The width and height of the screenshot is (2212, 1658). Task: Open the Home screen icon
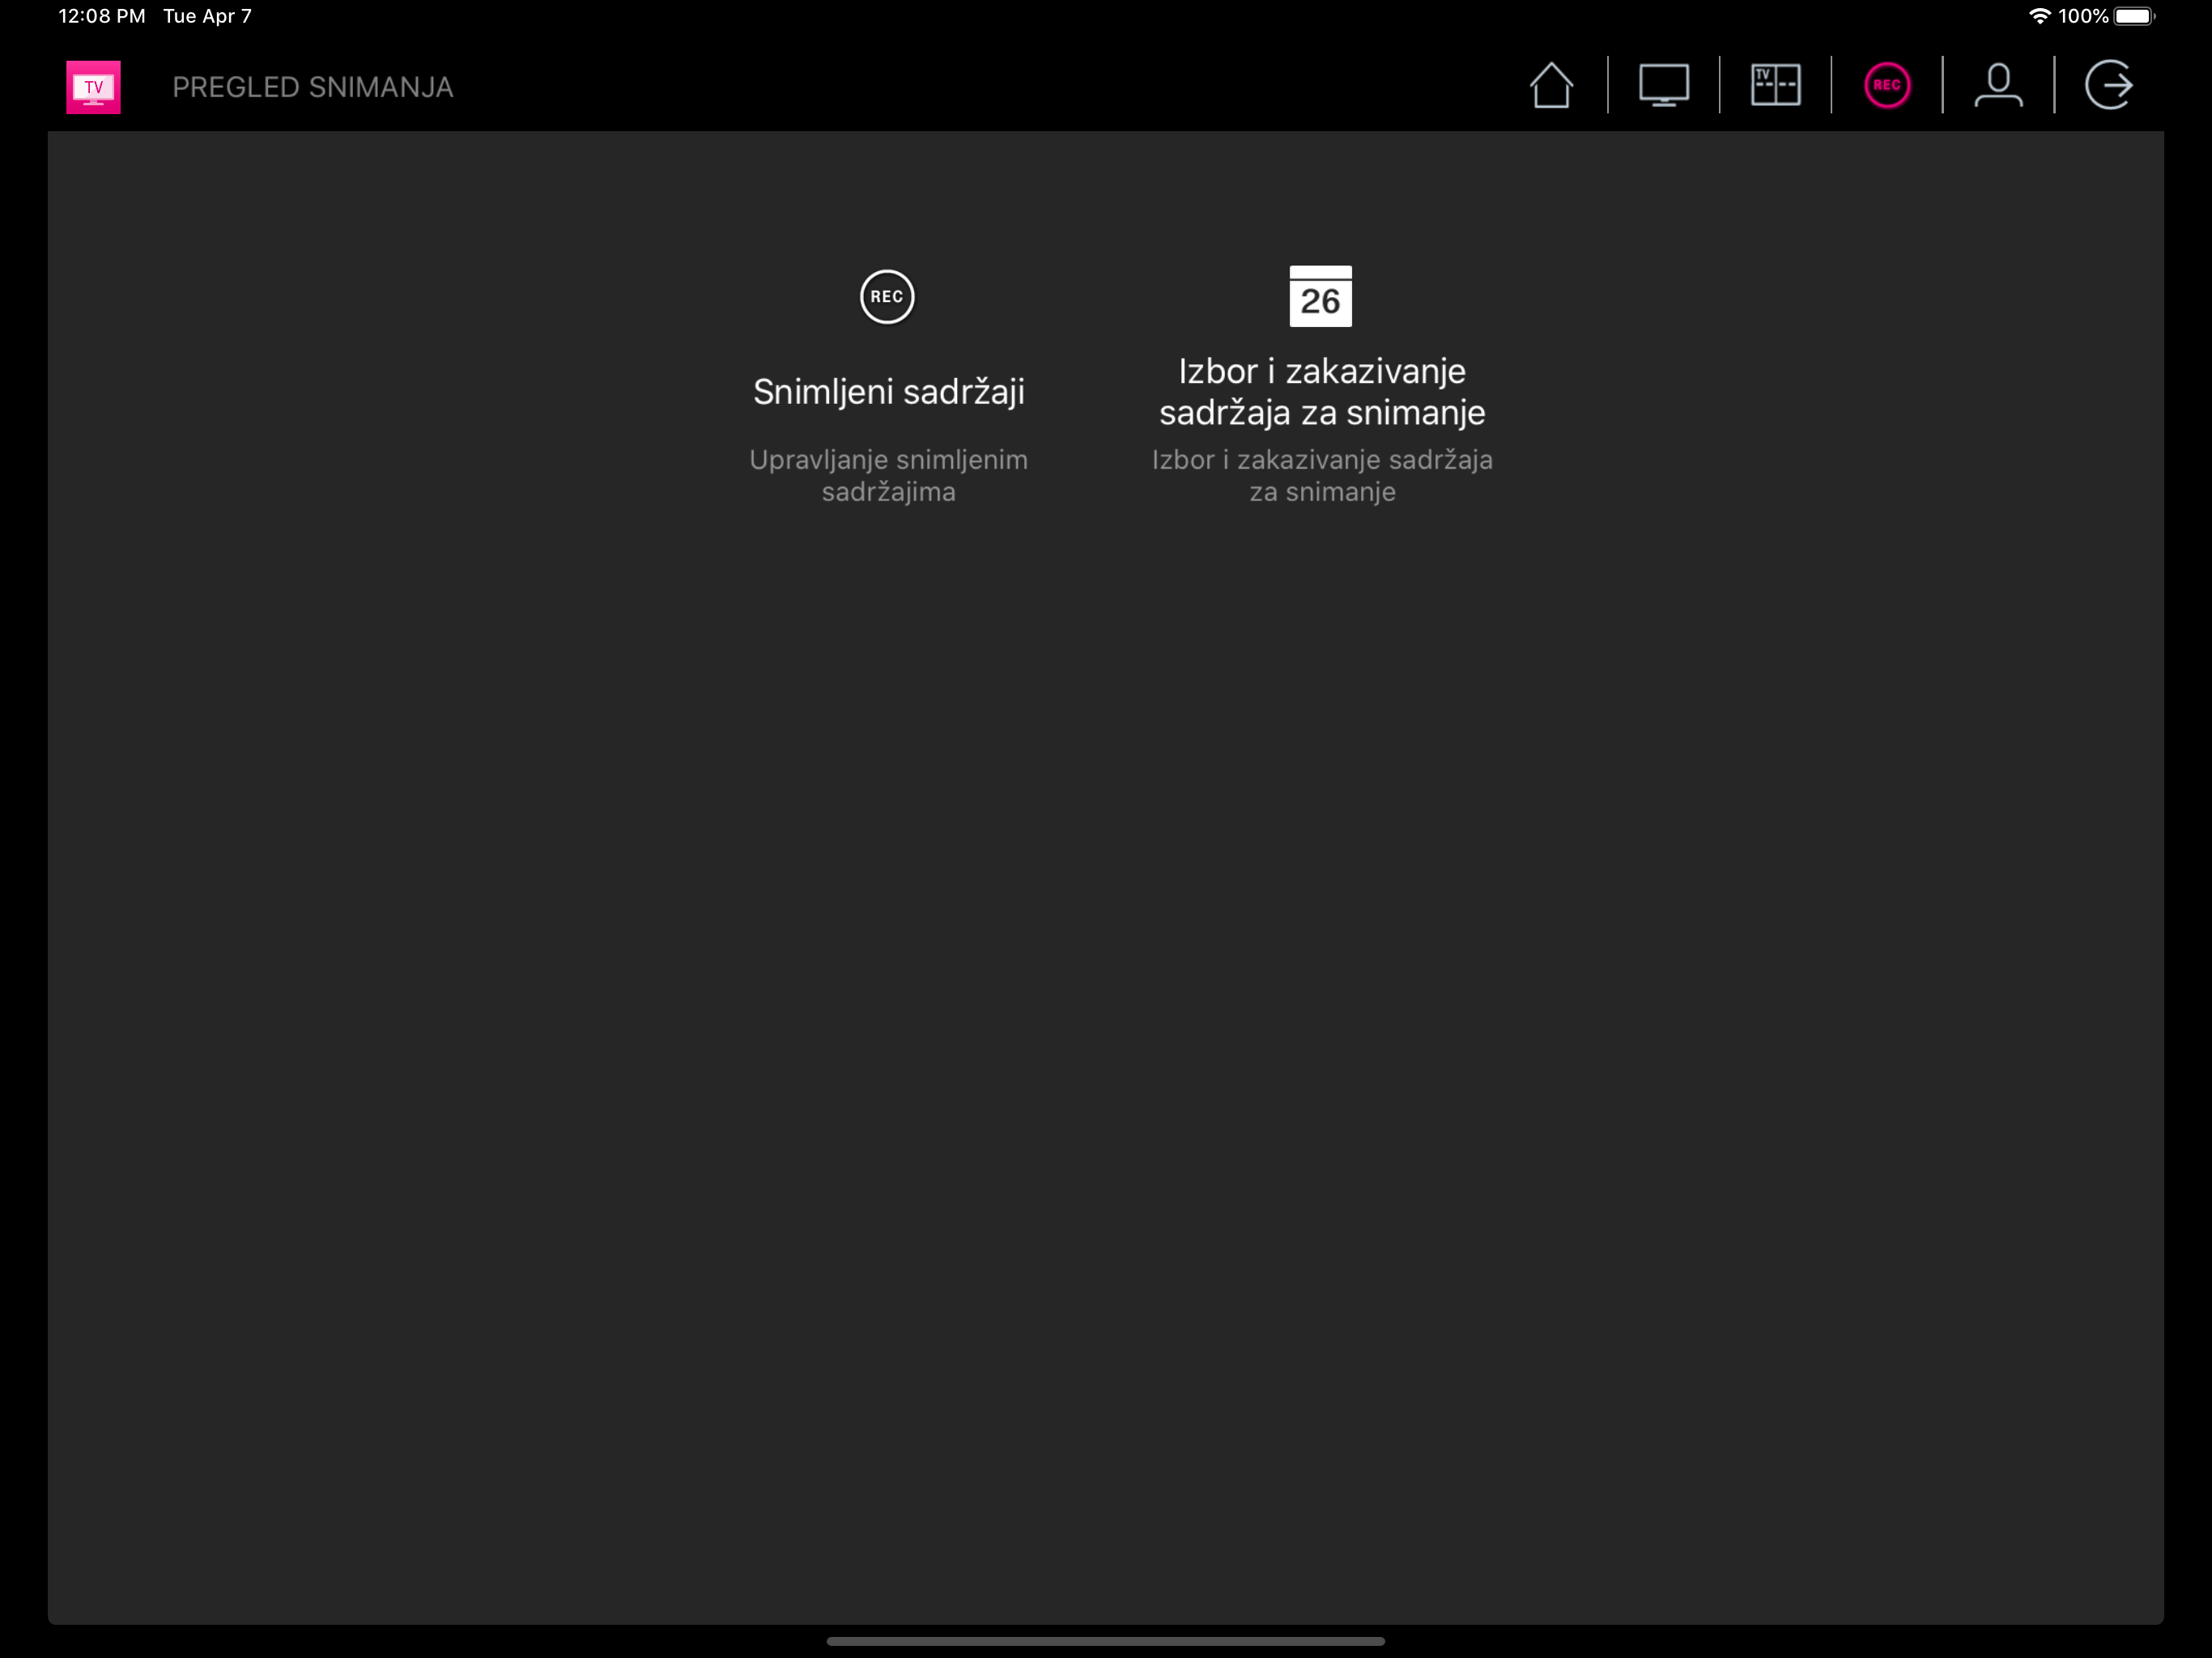pos(1553,86)
